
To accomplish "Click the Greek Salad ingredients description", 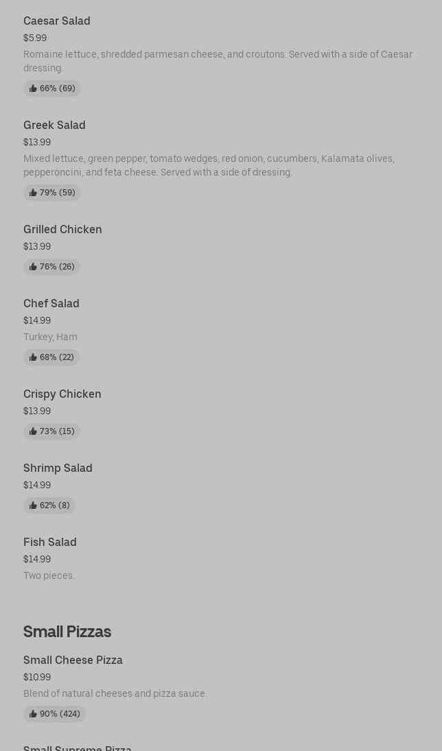I will click(x=209, y=165).
